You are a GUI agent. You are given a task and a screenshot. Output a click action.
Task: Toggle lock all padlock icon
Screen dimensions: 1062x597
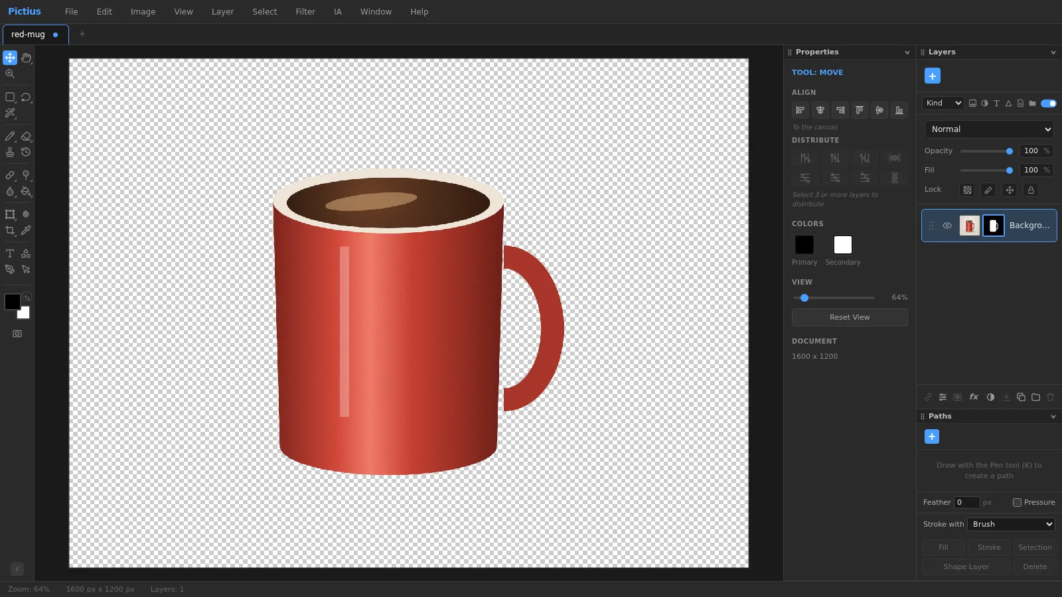coord(1031,190)
